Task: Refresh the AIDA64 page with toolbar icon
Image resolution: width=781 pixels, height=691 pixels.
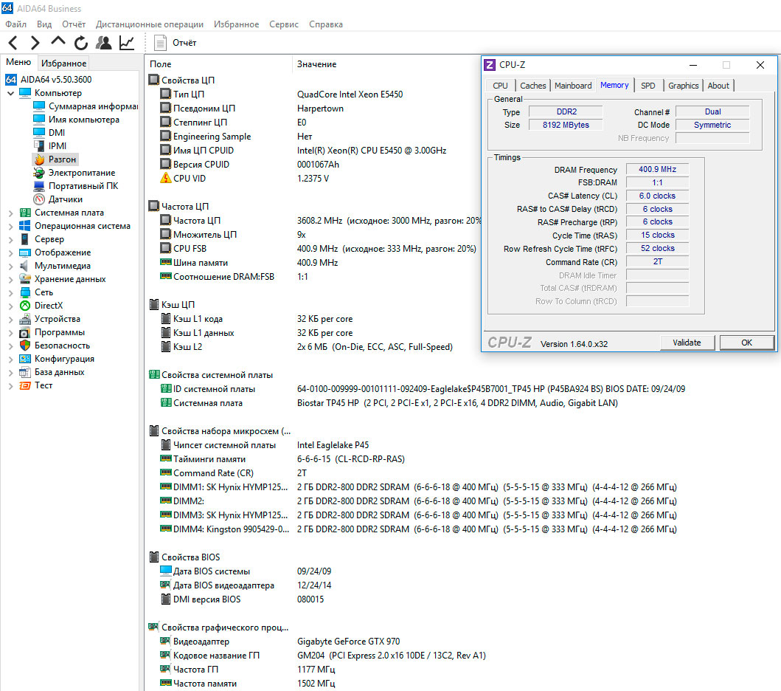Action: pyautogui.click(x=80, y=43)
